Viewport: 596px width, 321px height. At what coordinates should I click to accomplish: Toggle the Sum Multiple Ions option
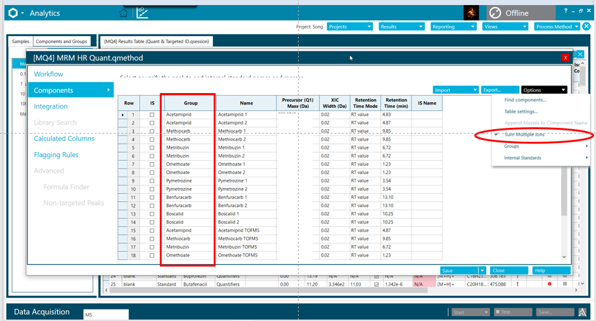524,134
